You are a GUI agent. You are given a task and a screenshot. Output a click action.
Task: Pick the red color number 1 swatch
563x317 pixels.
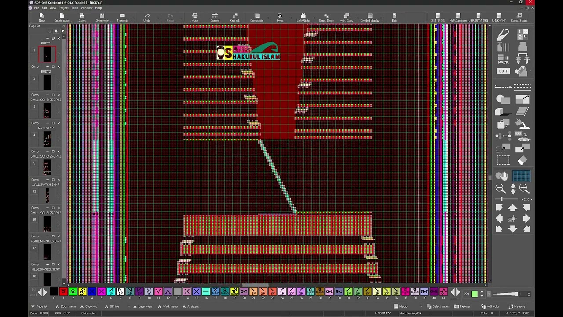(x=63, y=291)
